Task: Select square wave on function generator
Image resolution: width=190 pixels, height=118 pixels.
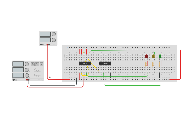Action: 33,64
